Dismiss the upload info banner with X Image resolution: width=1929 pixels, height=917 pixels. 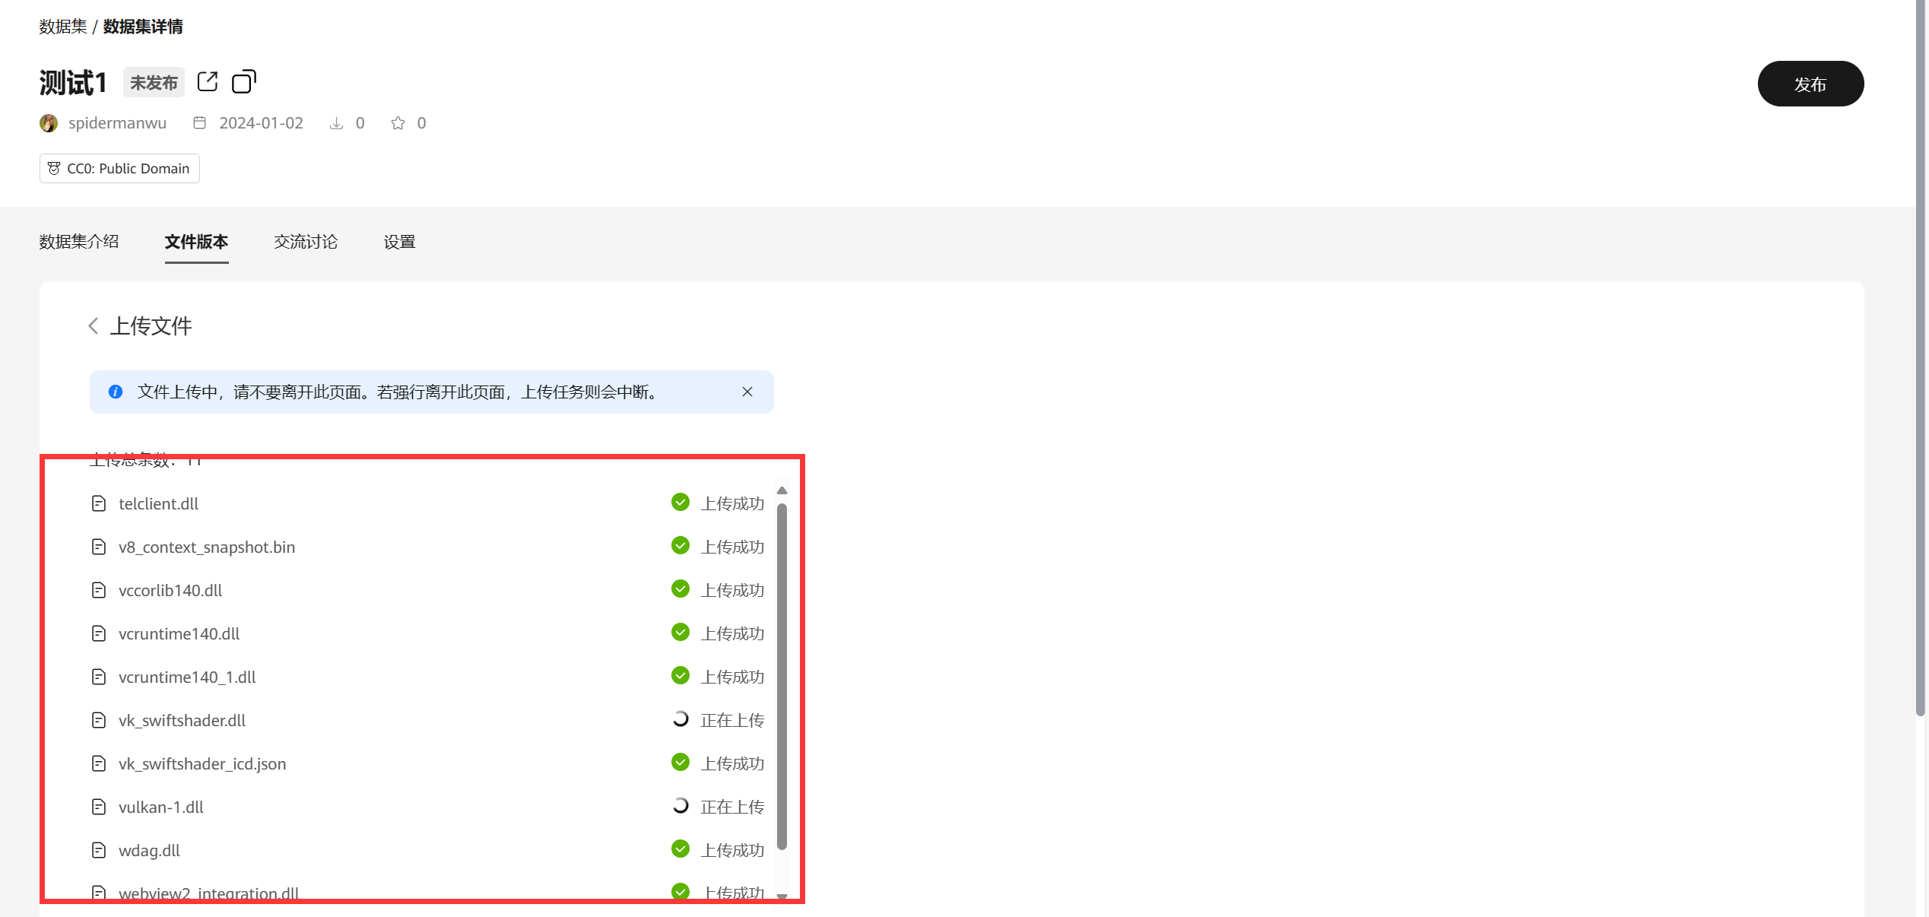[x=747, y=392]
